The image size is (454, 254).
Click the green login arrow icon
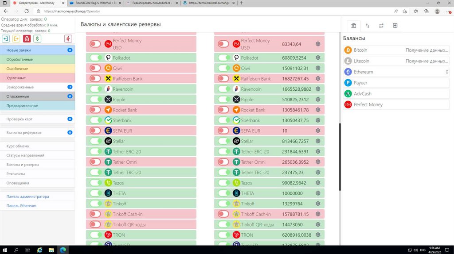[x=5, y=39]
